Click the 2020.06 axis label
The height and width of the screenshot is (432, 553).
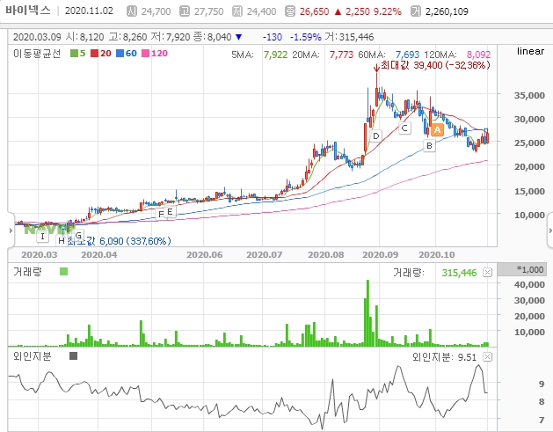[205, 255]
